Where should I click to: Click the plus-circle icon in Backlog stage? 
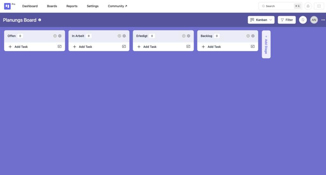(x=248, y=36)
